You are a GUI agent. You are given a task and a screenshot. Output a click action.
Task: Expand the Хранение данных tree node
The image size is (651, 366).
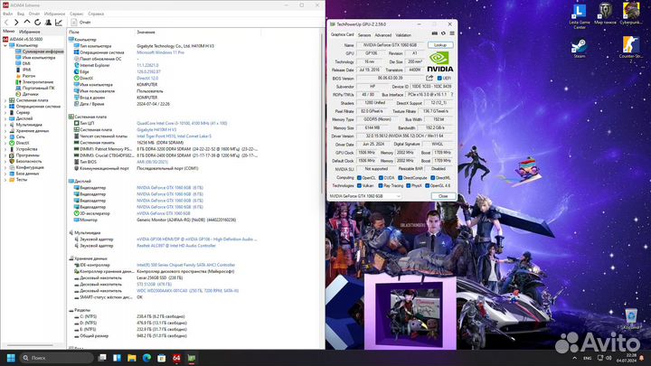coord(5,131)
